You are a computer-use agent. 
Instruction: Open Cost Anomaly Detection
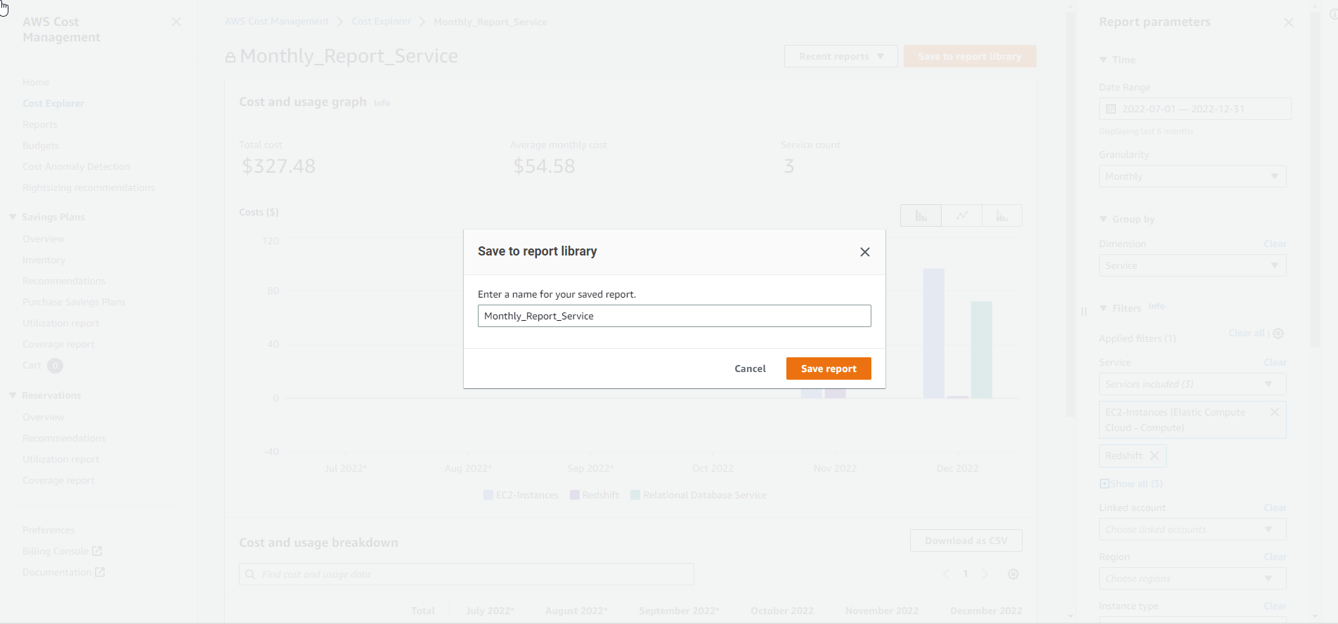click(77, 166)
